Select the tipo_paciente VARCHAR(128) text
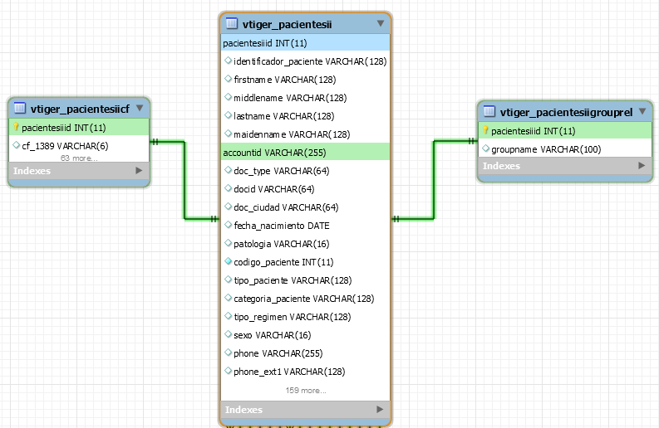The image size is (659, 428). [x=293, y=280]
